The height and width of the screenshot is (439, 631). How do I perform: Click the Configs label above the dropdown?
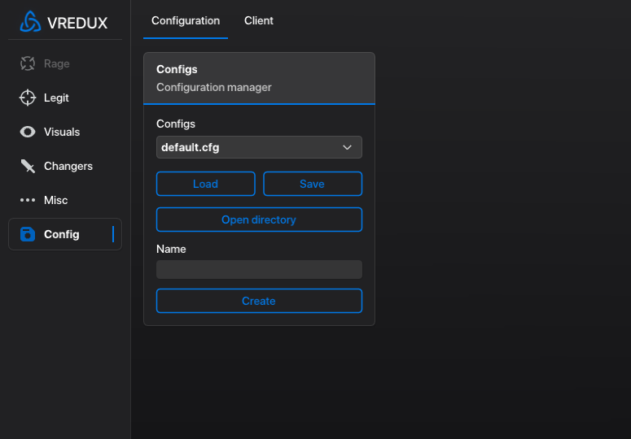tap(176, 124)
